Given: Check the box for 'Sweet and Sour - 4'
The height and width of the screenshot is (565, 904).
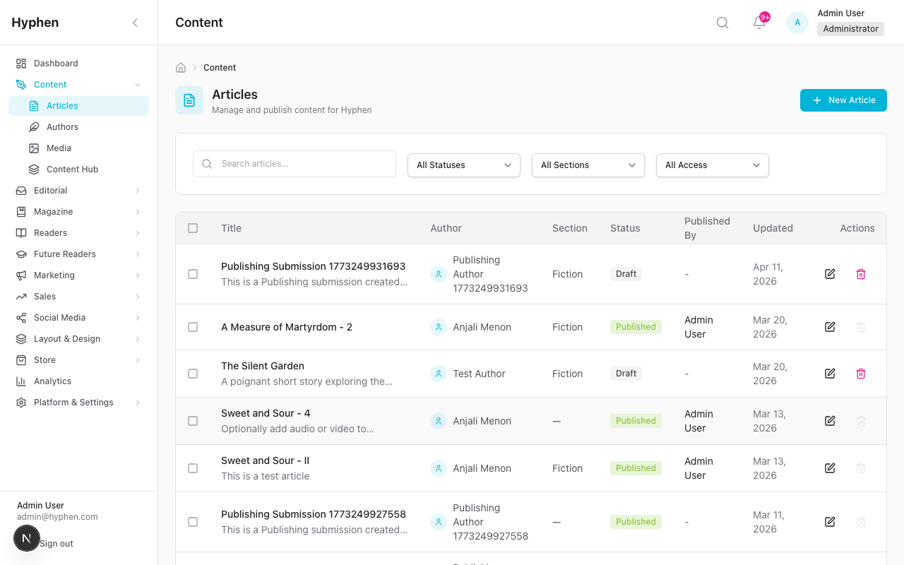Looking at the screenshot, I should [193, 421].
